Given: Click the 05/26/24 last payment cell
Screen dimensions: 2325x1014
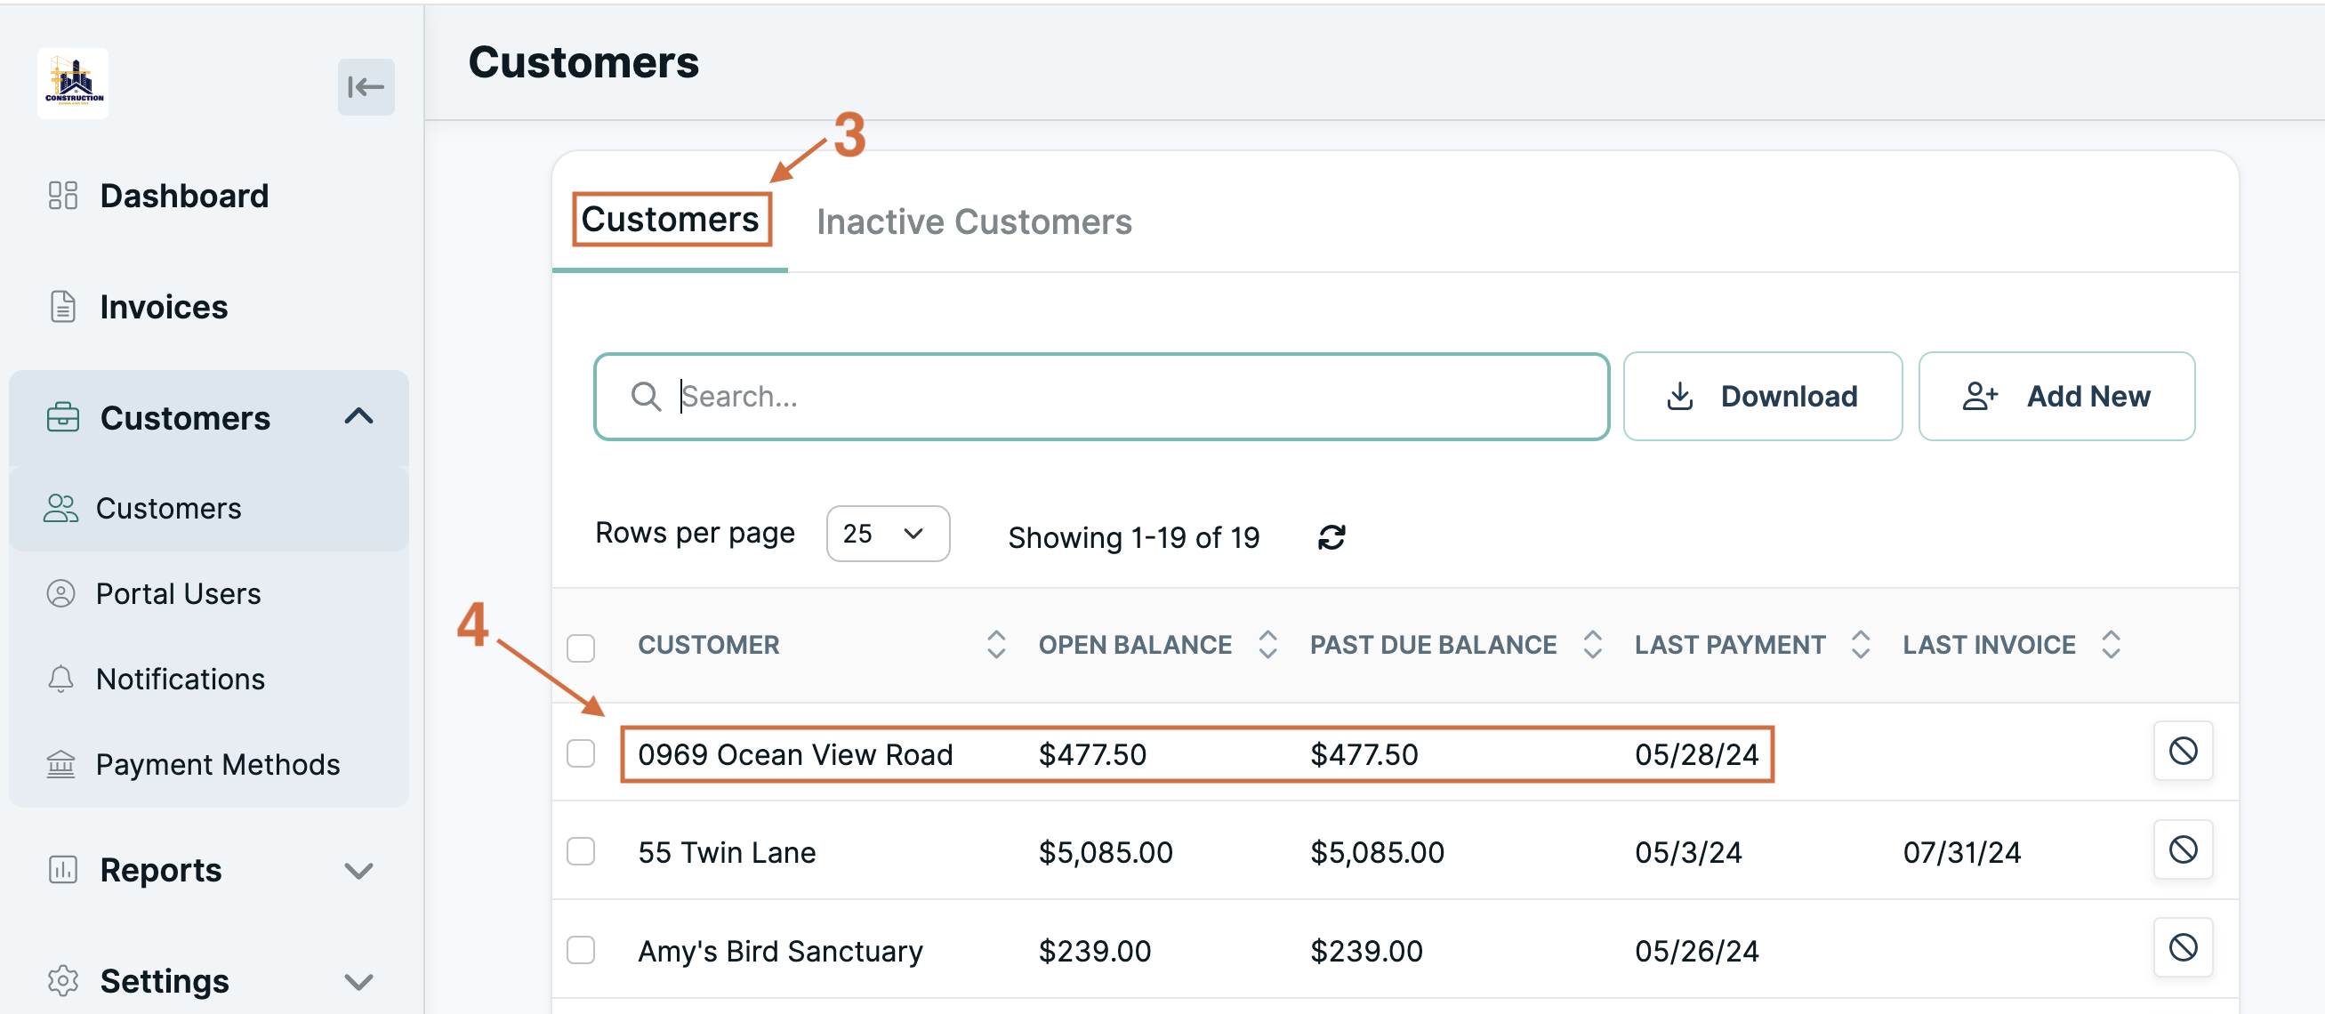Looking at the screenshot, I should pos(1696,951).
